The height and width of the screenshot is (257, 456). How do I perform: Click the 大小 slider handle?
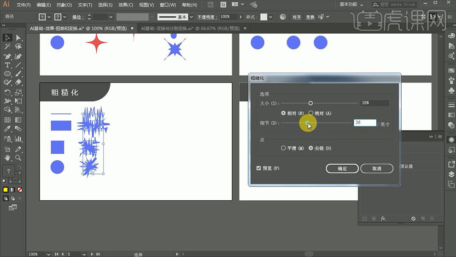[310, 103]
